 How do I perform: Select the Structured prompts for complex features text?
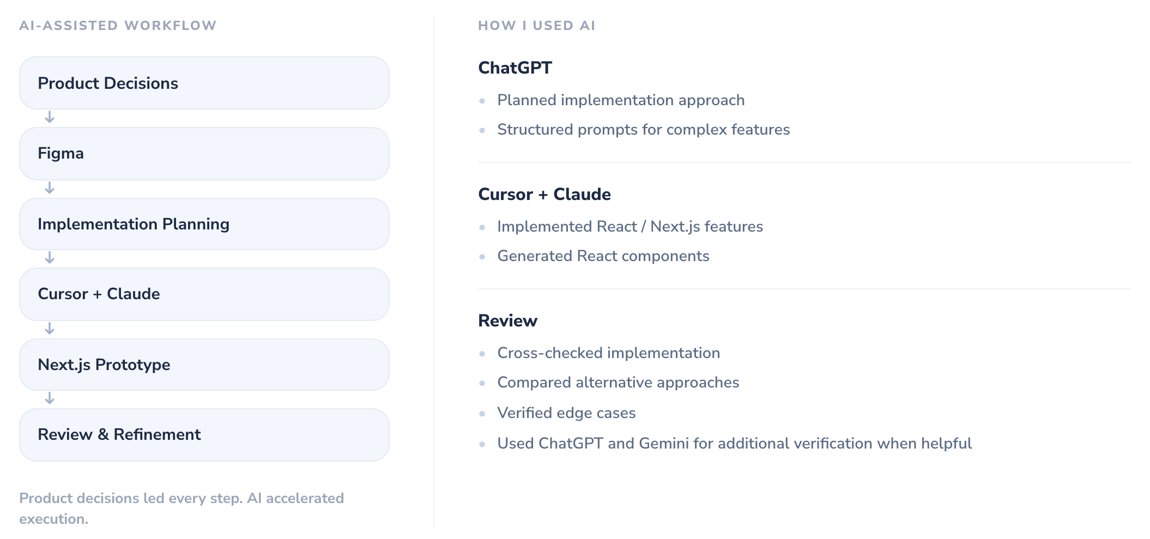644,130
